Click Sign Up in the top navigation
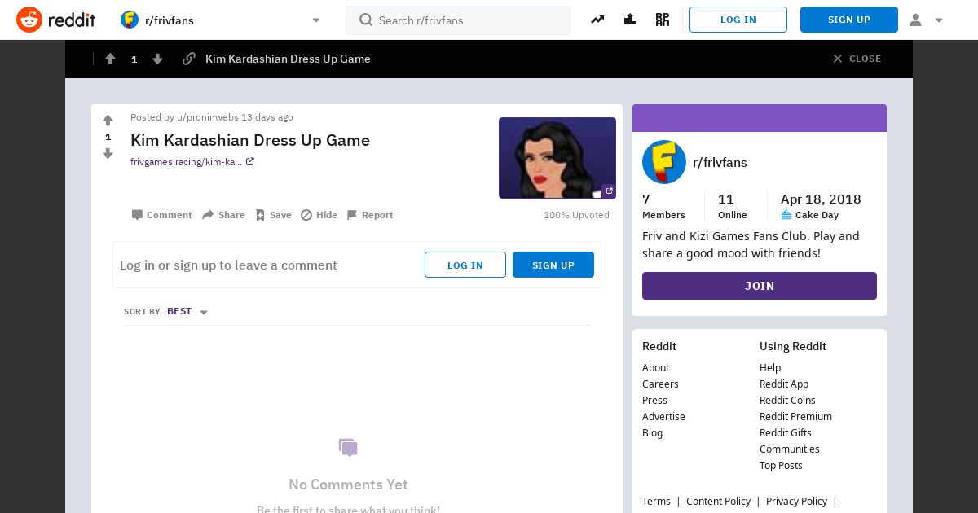 (849, 20)
